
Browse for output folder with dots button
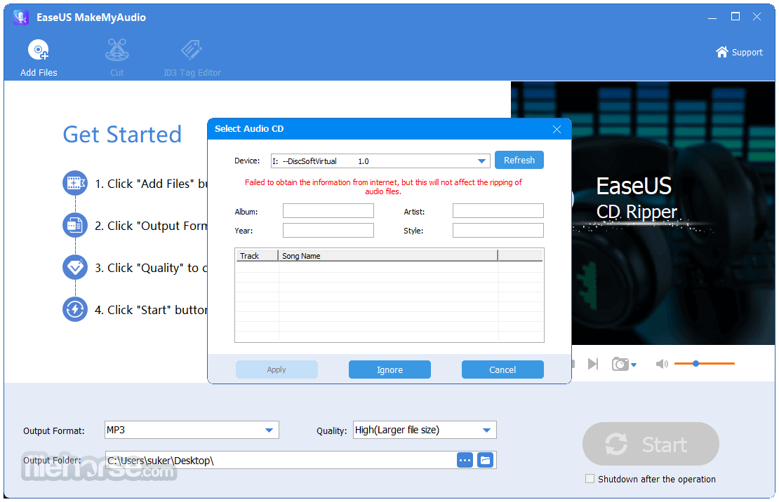[x=465, y=461]
